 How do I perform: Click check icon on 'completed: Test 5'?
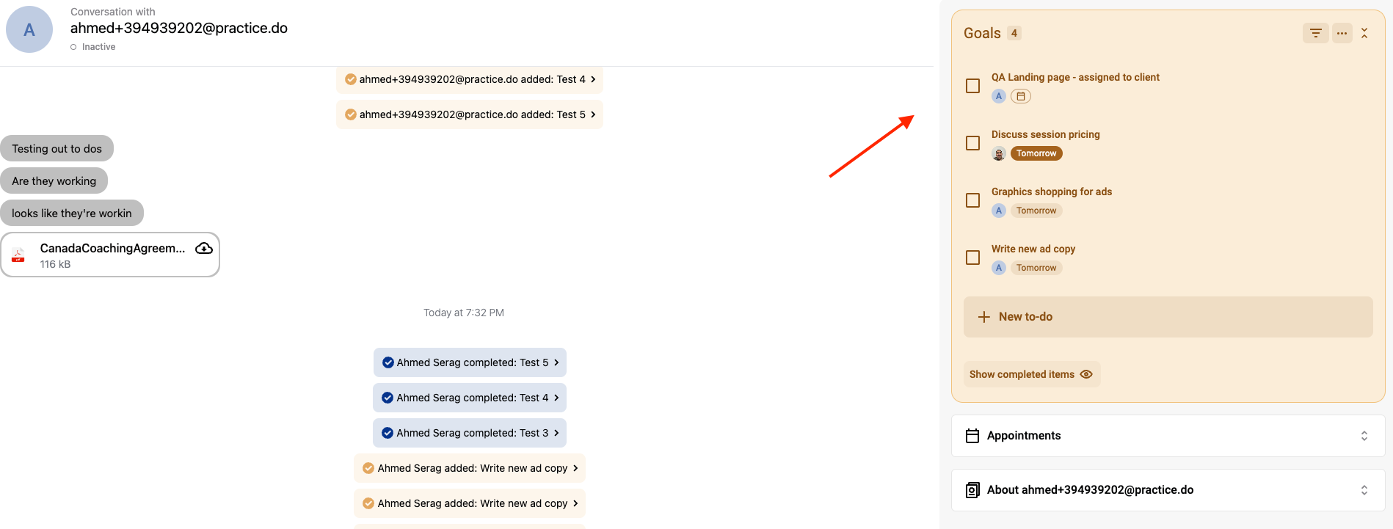[x=388, y=362]
